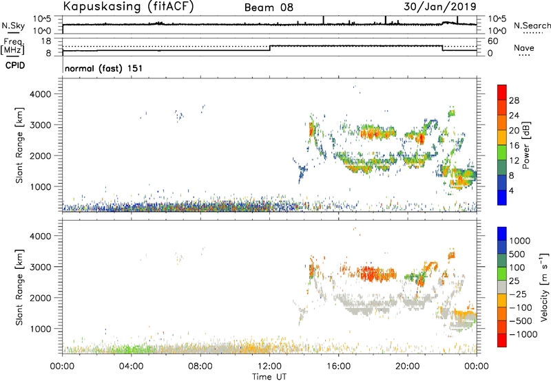
Task: Click the Nave legend label
Action: pyautogui.click(x=524, y=48)
